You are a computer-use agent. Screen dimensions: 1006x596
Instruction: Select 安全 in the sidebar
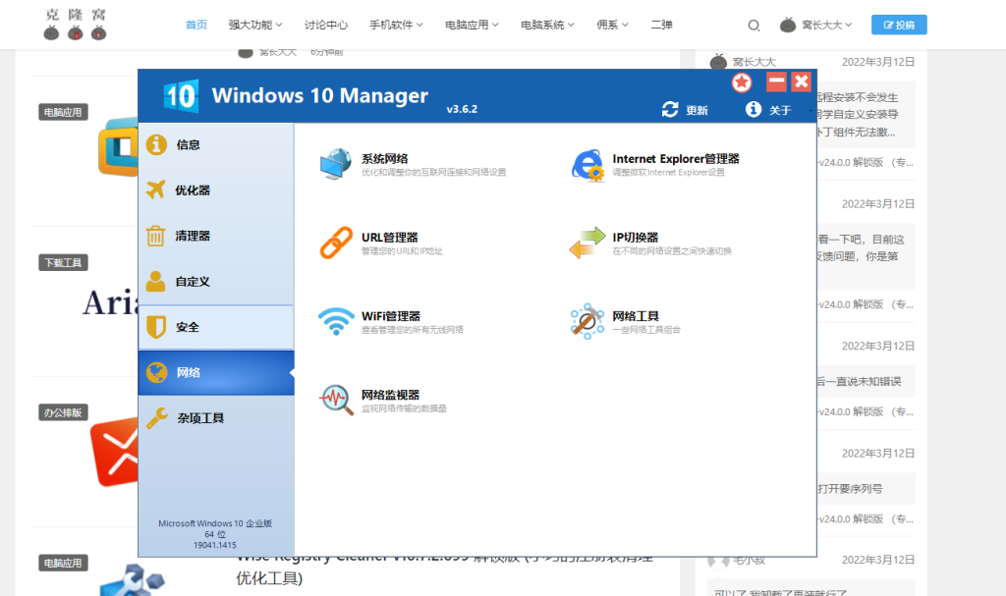pos(216,327)
